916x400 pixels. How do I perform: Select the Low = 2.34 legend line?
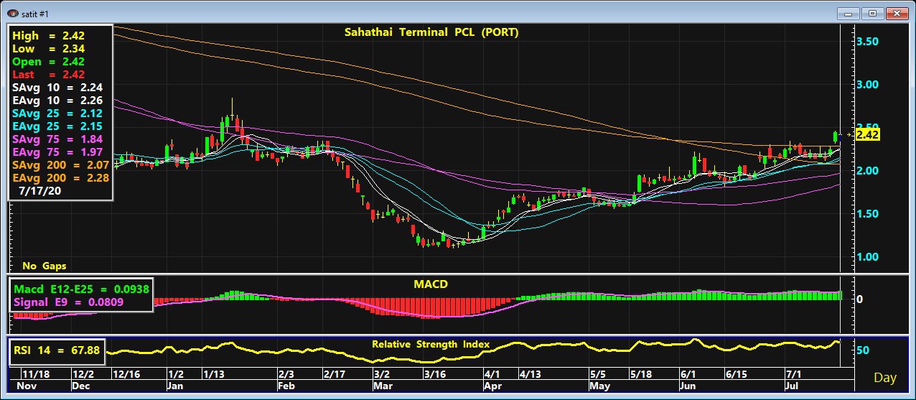48,49
